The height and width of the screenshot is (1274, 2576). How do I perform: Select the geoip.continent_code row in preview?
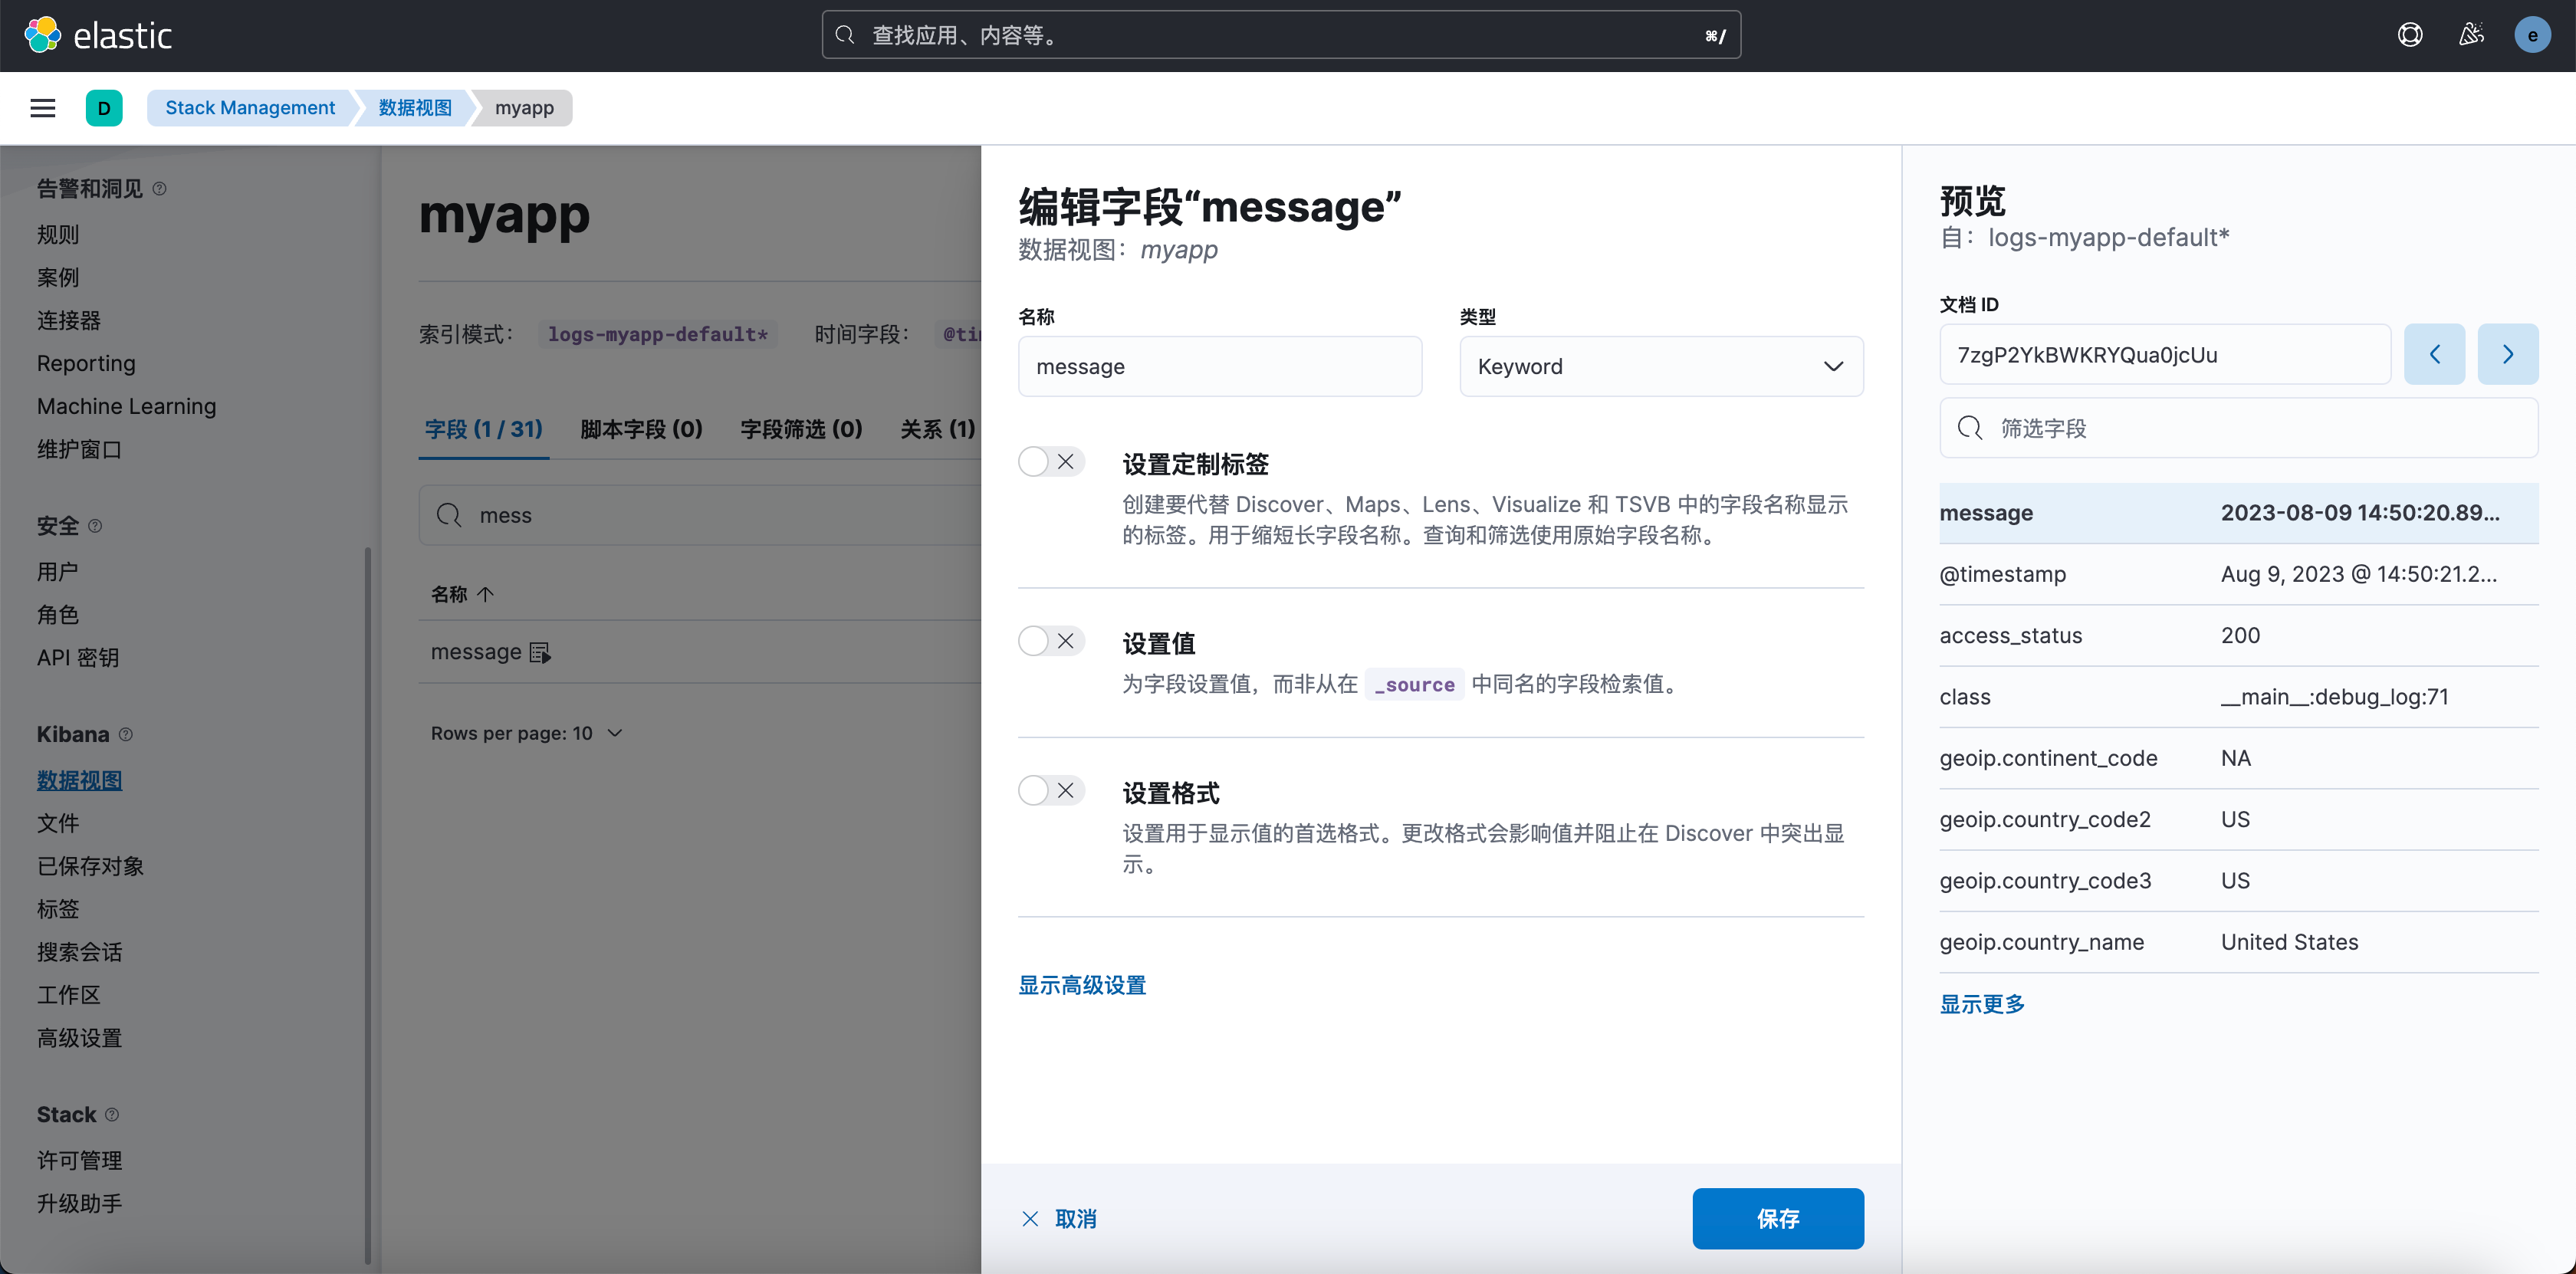(x=2239, y=758)
